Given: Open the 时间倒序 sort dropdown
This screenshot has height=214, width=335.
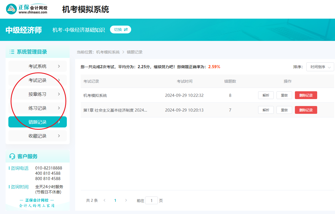Looking at the screenshot, I should [320, 67].
